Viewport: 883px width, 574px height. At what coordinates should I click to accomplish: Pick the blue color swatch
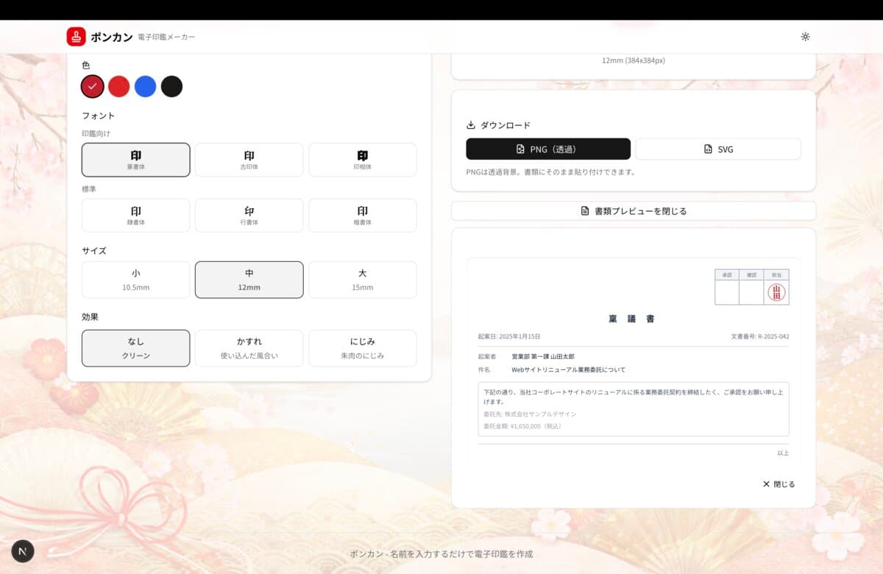(145, 87)
